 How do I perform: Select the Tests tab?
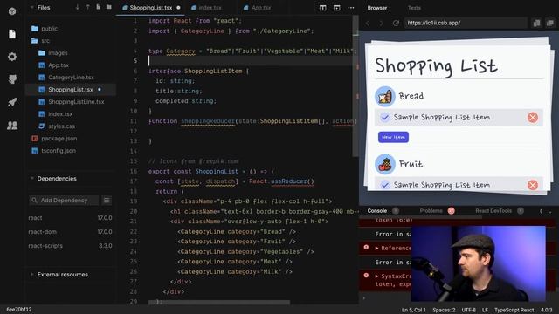point(414,8)
